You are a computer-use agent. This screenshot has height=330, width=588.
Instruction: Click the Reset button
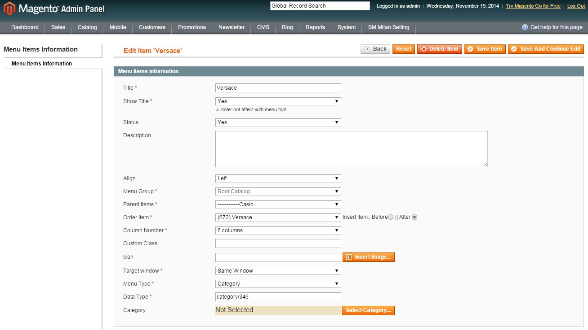(404, 49)
